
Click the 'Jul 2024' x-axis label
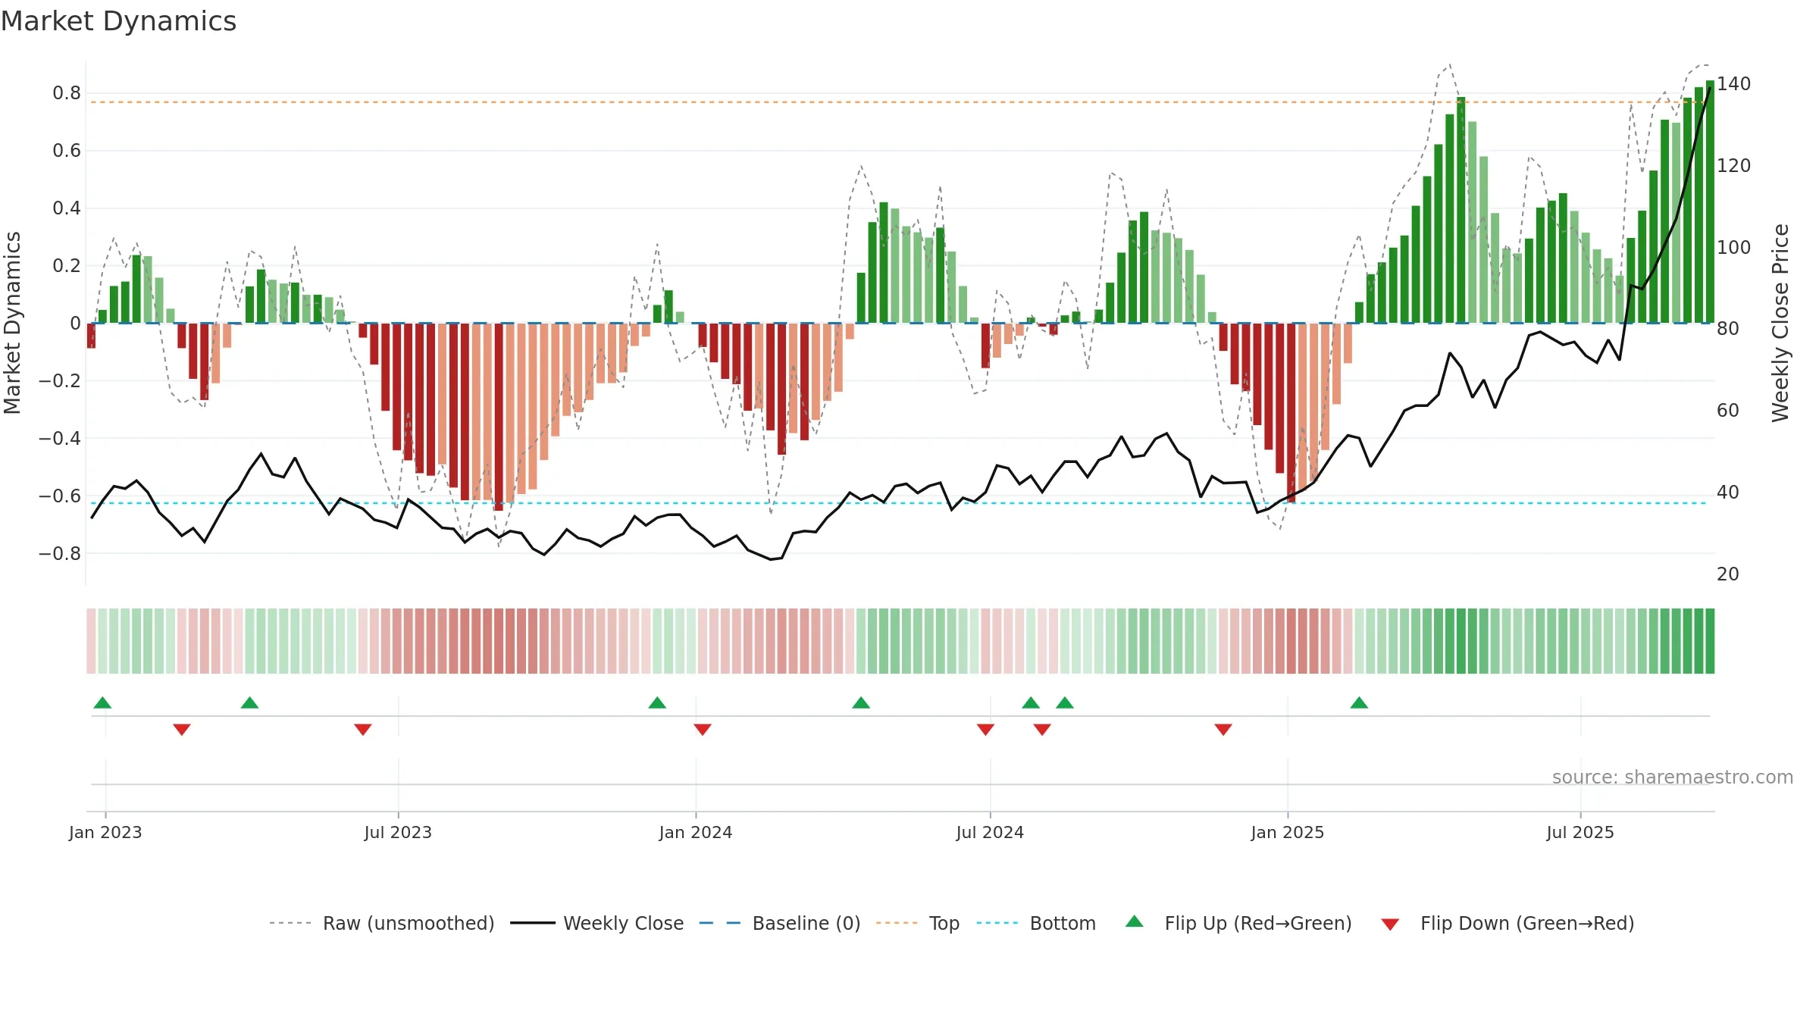pyautogui.click(x=990, y=832)
